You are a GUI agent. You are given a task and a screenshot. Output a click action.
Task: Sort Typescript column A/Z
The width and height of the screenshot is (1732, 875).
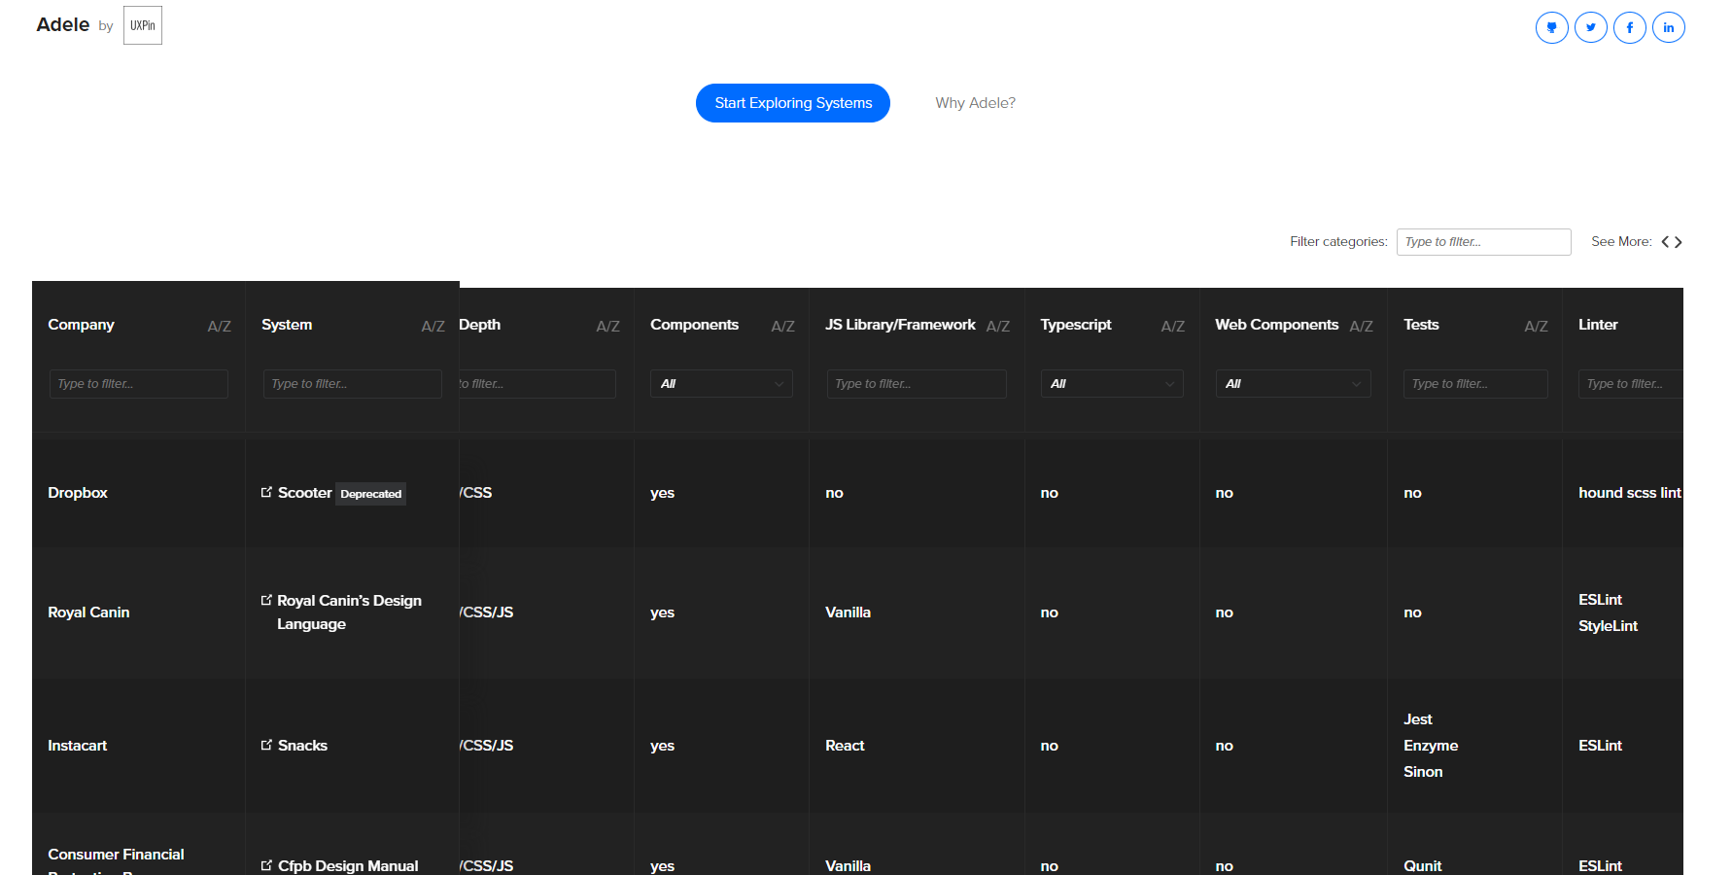click(x=1172, y=326)
